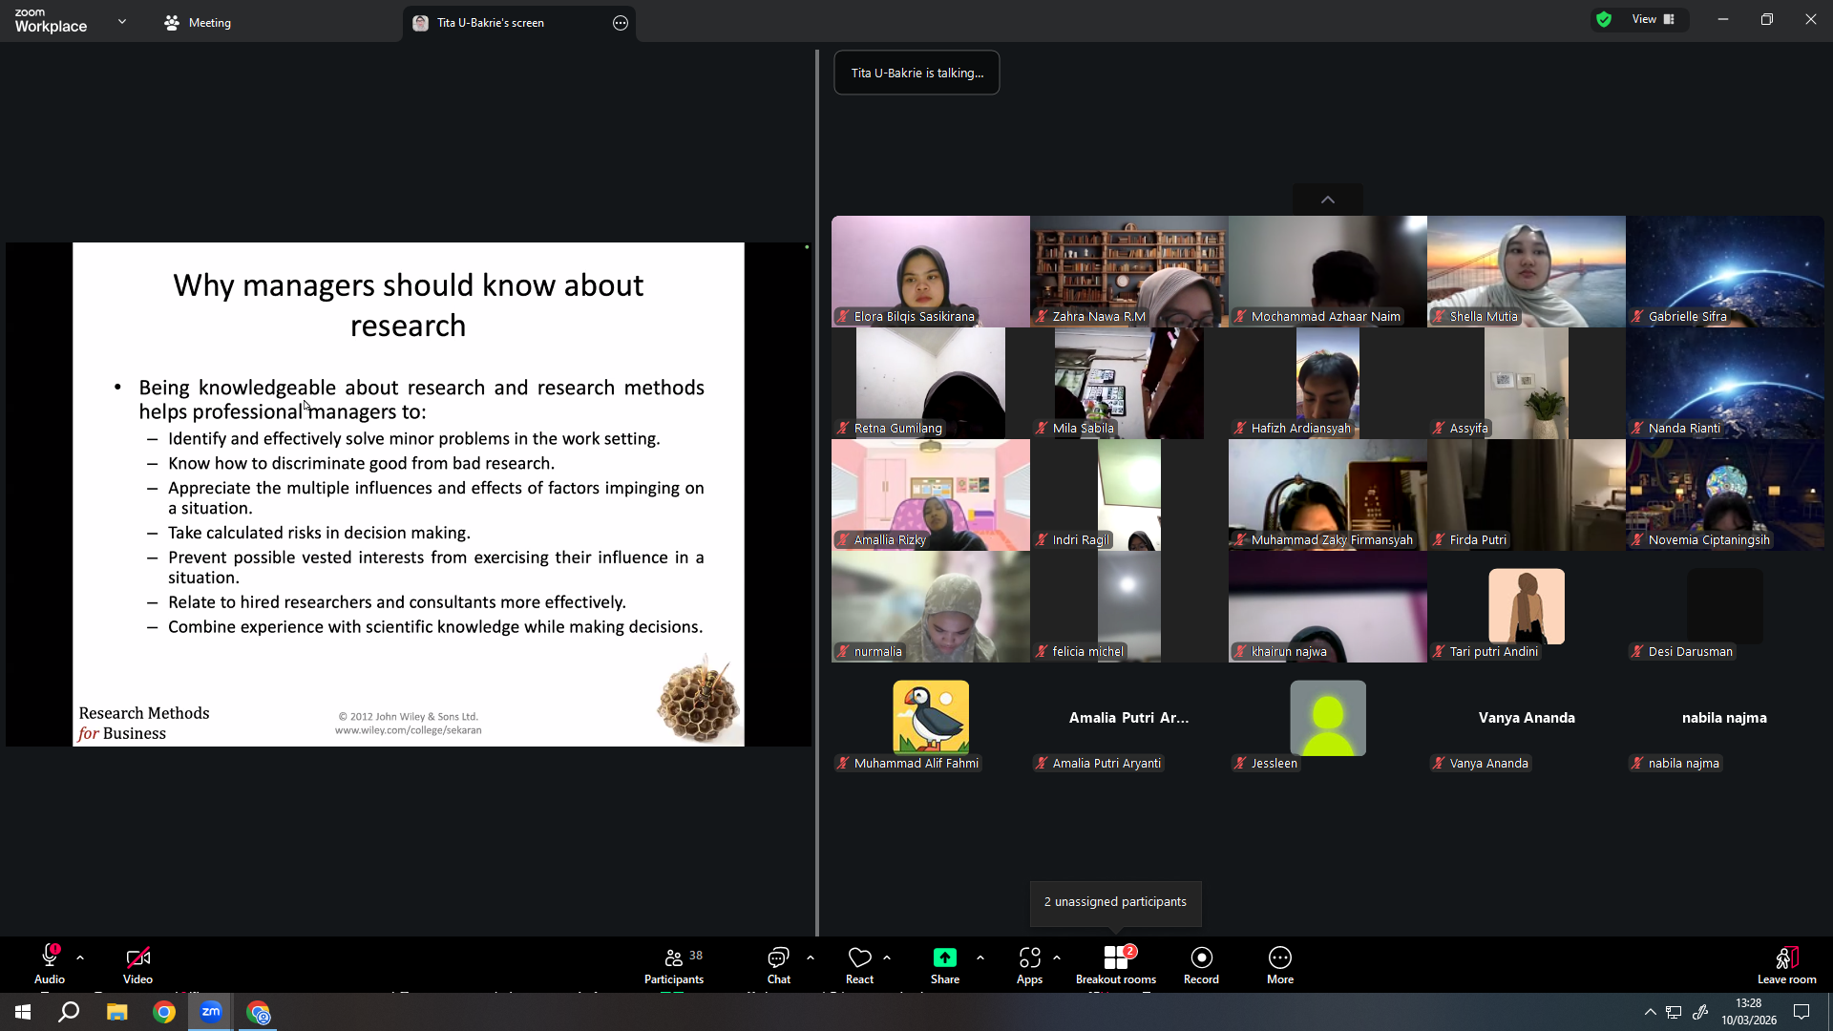Screen dimensions: 1833x1031
Task: Select Elora Bilqis Sasikirana's video tile
Action: pyautogui.click(x=931, y=271)
